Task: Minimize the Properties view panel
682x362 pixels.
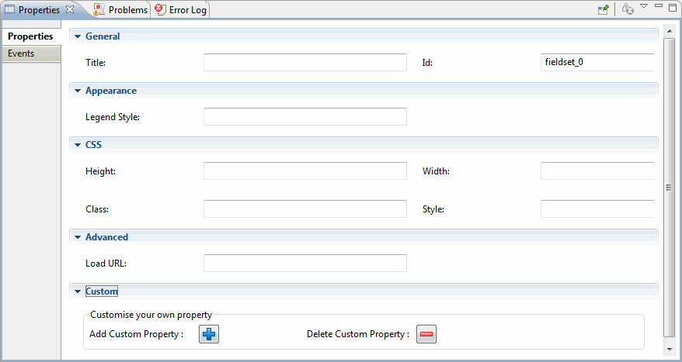Action: [x=659, y=5]
